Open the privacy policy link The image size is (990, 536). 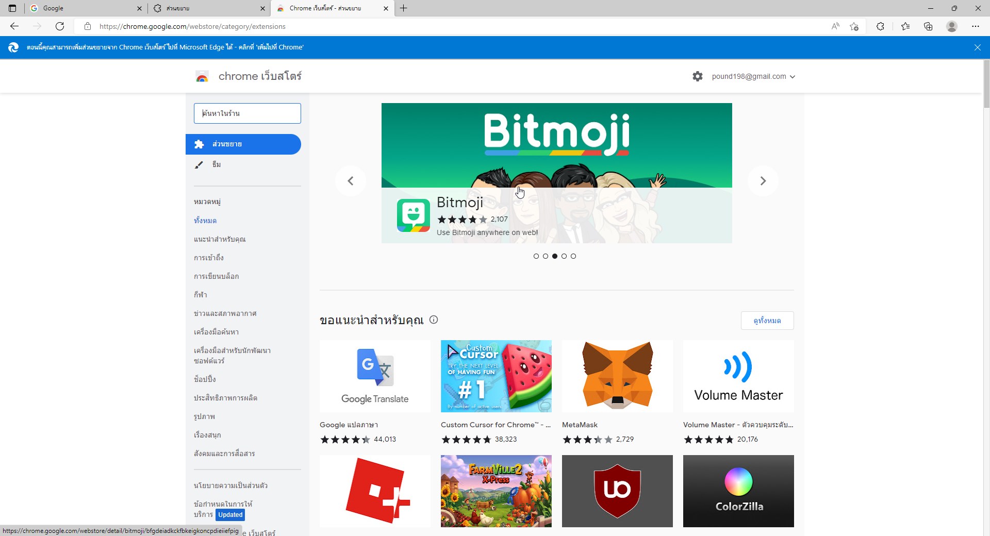(230, 485)
